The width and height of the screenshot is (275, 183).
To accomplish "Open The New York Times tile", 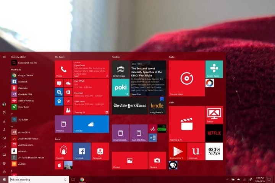I will [x=130, y=106].
